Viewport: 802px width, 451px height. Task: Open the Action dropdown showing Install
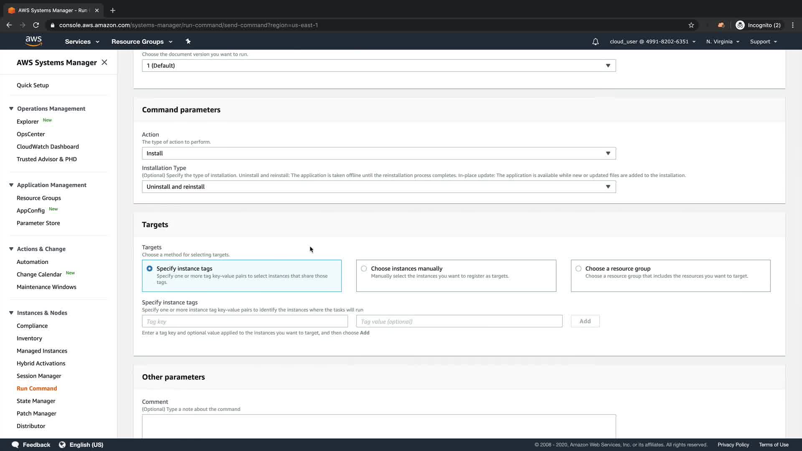pos(378,153)
